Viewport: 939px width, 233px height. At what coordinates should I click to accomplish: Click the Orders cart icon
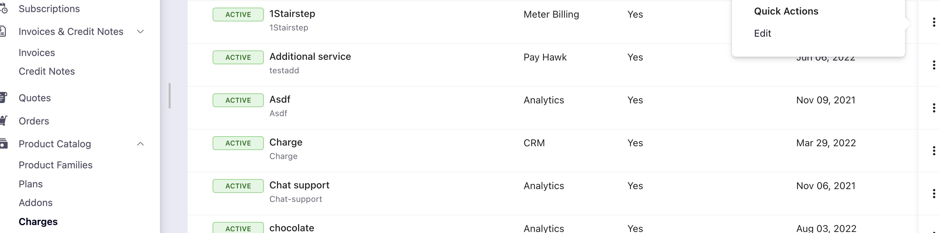4,121
